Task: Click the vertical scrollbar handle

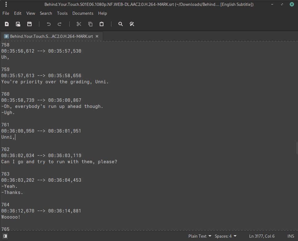Action: pos(297,148)
